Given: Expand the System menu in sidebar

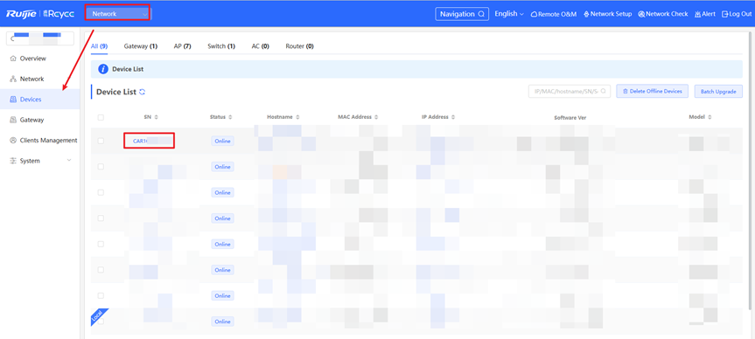Looking at the screenshot, I should (39, 161).
